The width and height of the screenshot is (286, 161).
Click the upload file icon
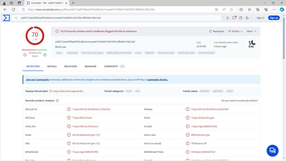[227, 18]
